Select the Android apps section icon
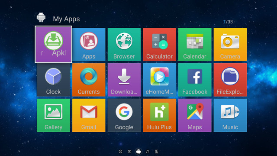This screenshot has width=277, height=156. (x=138, y=151)
